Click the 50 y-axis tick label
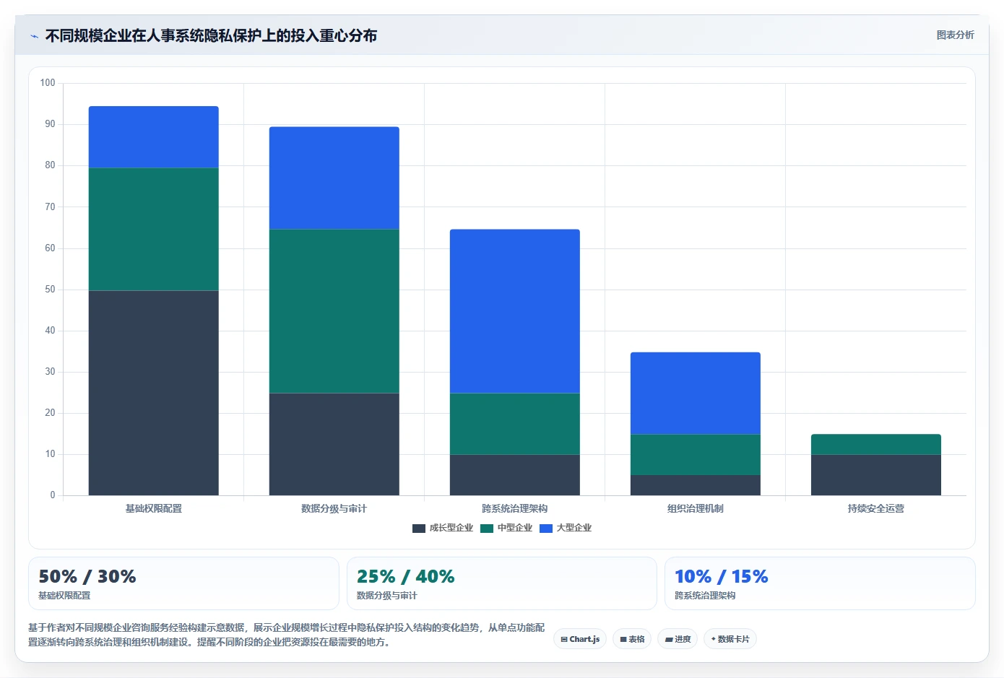This screenshot has height=678, width=1004. point(50,290)
